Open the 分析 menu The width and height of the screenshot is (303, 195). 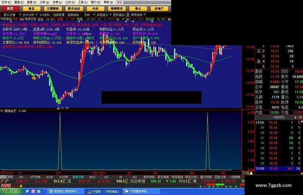point(44,2)
